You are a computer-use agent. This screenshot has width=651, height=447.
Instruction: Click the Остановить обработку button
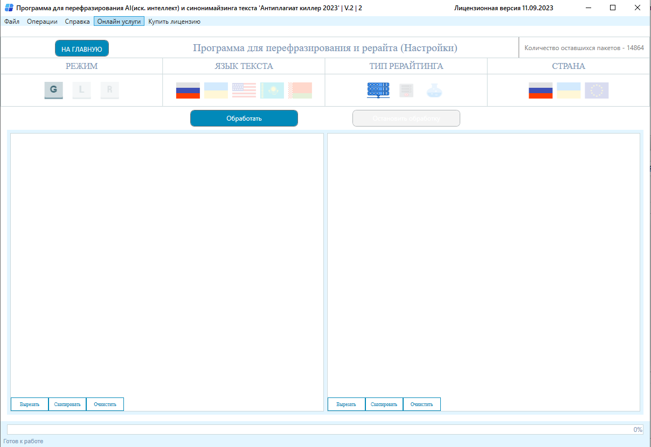406,118
